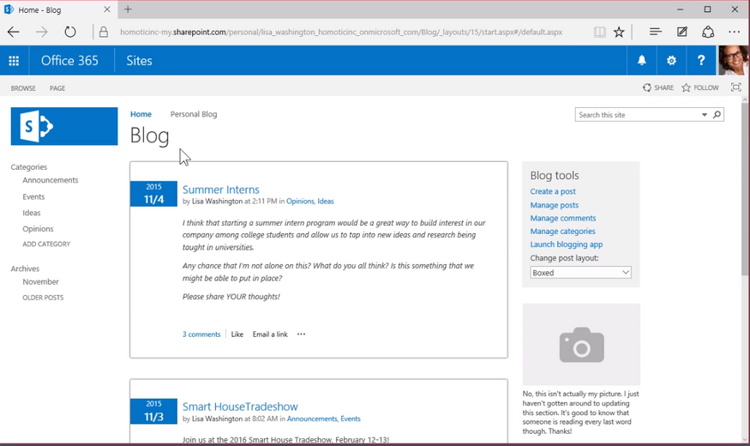750x446 pixels.
Task: Make a web note
Action: pyautogui.click(x=682, y=32)
